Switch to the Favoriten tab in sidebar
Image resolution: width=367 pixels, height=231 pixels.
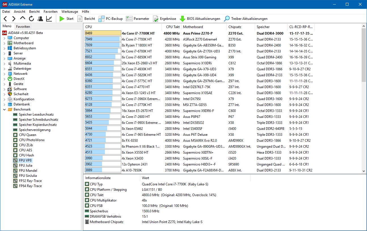click(23, 26)
